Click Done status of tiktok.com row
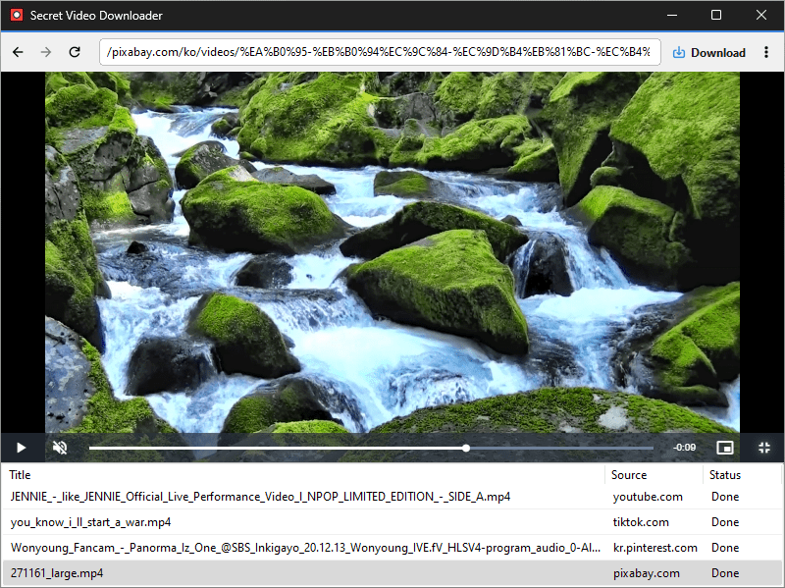The image size is (785, 588). pos(725,522)
